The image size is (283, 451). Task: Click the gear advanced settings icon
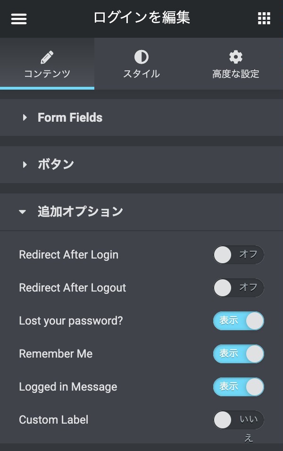(x=235, y=58)
